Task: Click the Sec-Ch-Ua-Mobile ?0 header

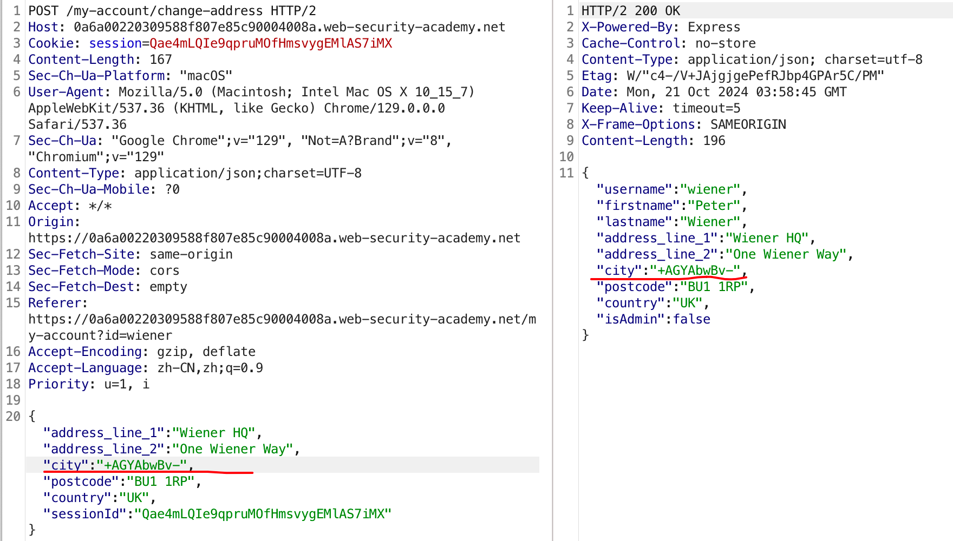Action: (x=104, y=189)
